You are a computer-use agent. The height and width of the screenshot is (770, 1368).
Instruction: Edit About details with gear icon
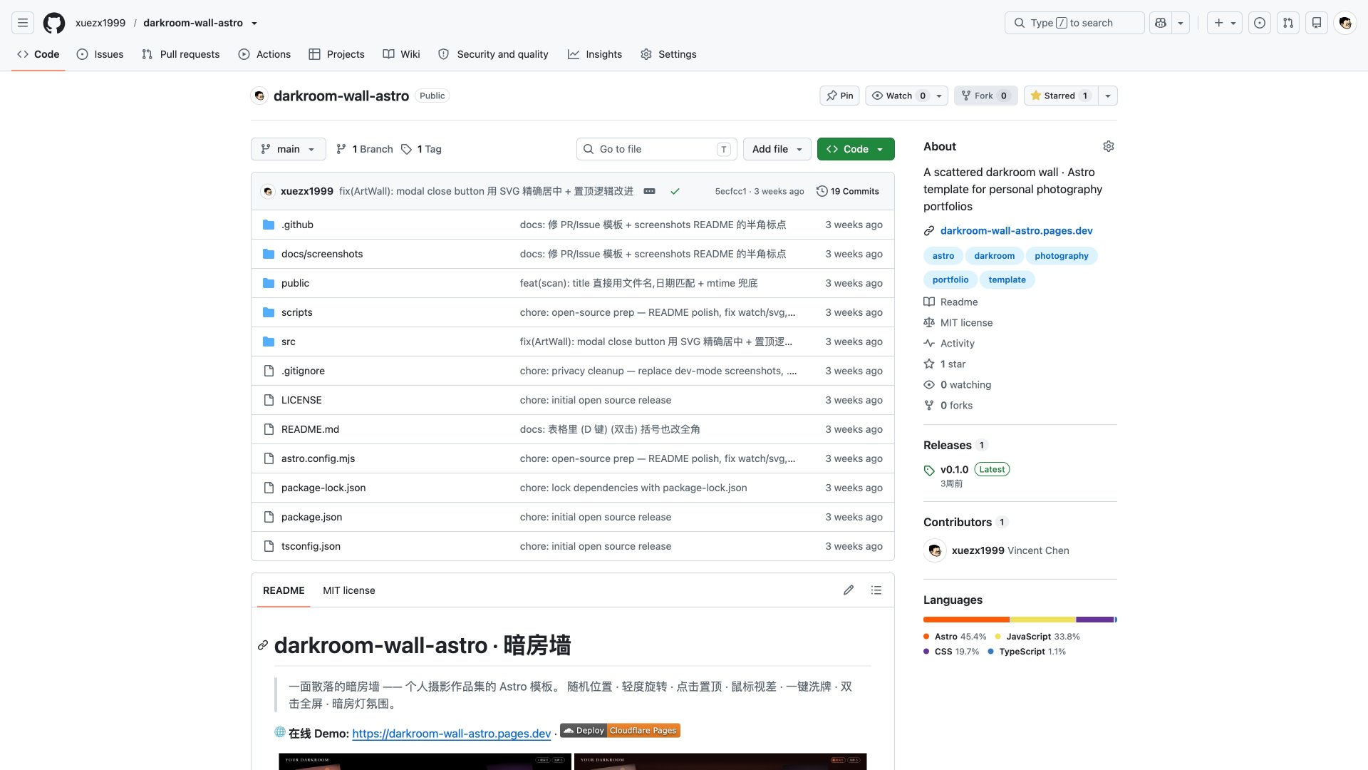[x=1109, y=146]
